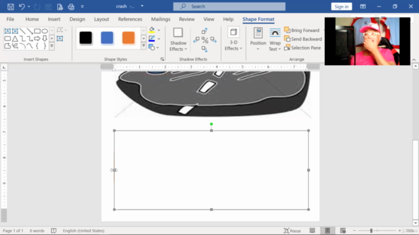
Task: Click the Draw Text Box icon
Action: coord(60,39)
